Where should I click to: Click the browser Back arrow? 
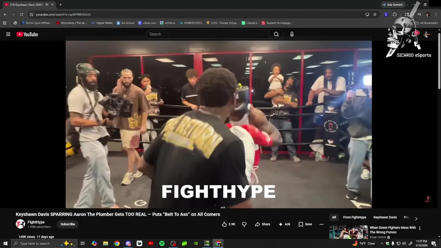[x=5, y=14]
